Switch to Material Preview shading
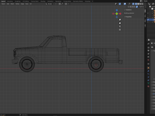 pos(140,4)
